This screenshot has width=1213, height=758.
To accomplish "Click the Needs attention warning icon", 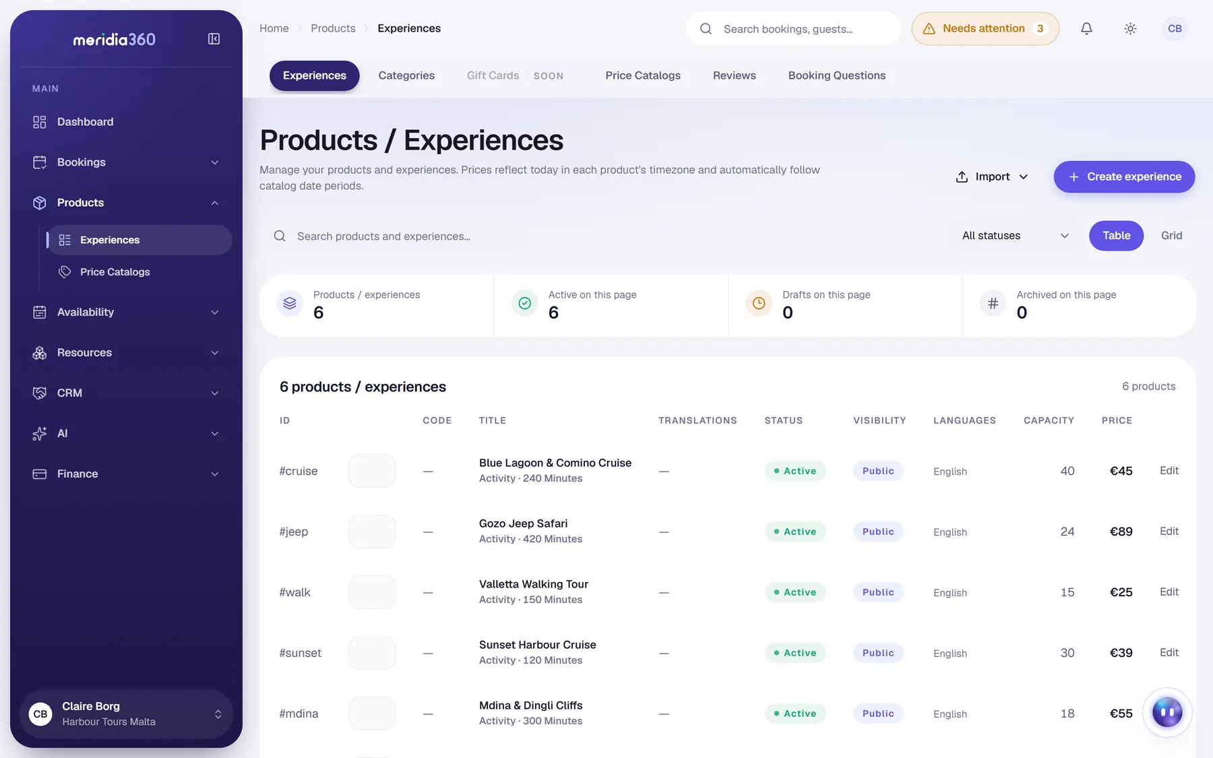I will (929, 28).
